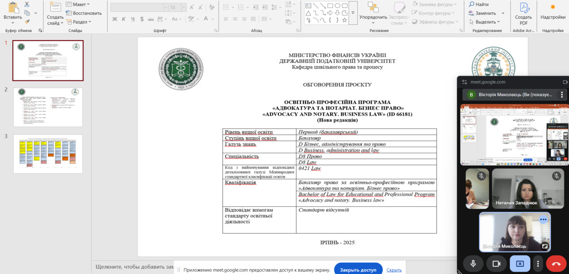The image size is (569, 274).
Task: Open options on Вікторія Миколаєць video tile
Action: (543, 220)
